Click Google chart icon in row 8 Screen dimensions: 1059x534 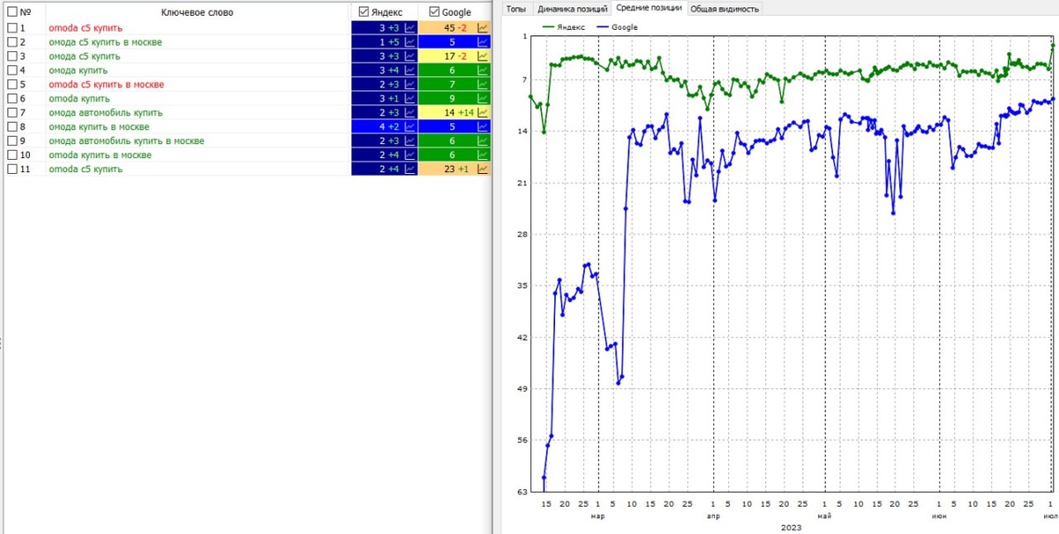coord(483,127)
